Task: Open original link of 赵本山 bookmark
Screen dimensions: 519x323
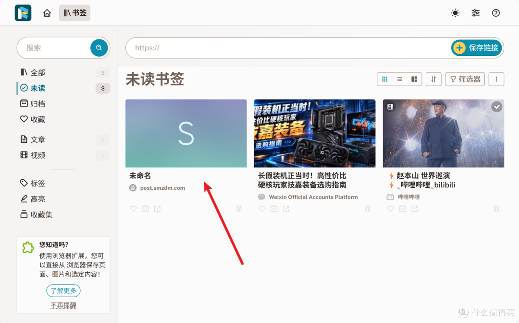Action: click(x=415, y=209)
